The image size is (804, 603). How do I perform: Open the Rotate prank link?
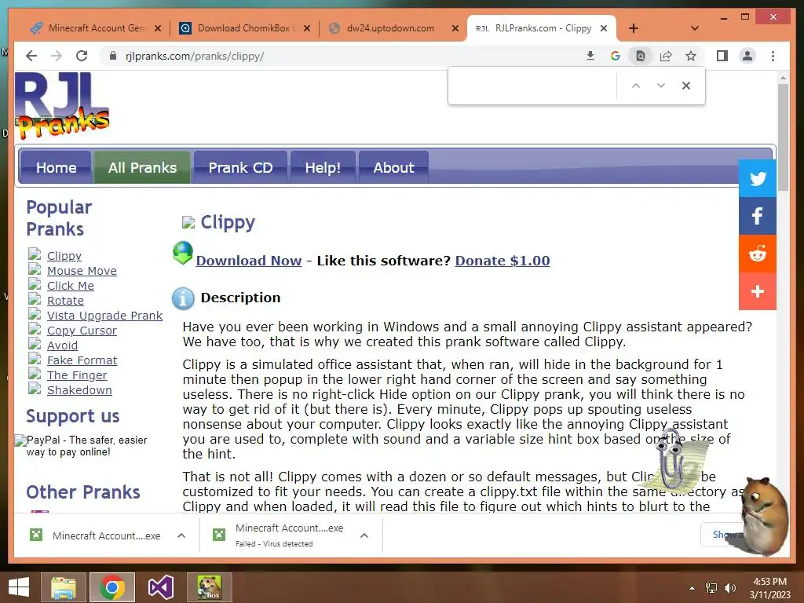pyautogui.click(x=65, y=301)
